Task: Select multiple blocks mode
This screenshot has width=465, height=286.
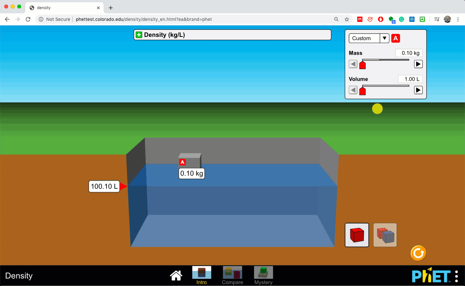Action: pos(385,235)
